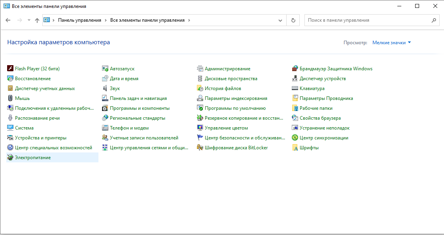This screenshot has height=235, width=444.
Task: Click the Восстановление icon
Action: (x=10, y=79)
